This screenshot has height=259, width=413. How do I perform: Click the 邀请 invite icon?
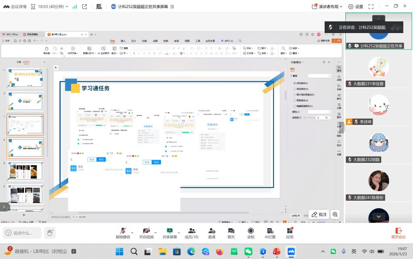coord(211,233)
